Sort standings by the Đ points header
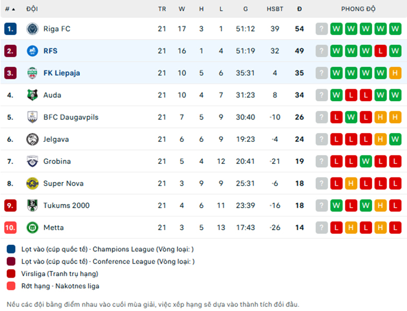This screenshot has width=407, height=311. (x=300, y=9)
